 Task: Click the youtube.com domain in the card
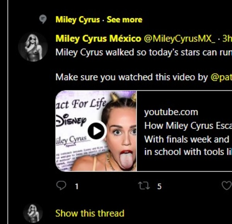(x=171, y=113)
